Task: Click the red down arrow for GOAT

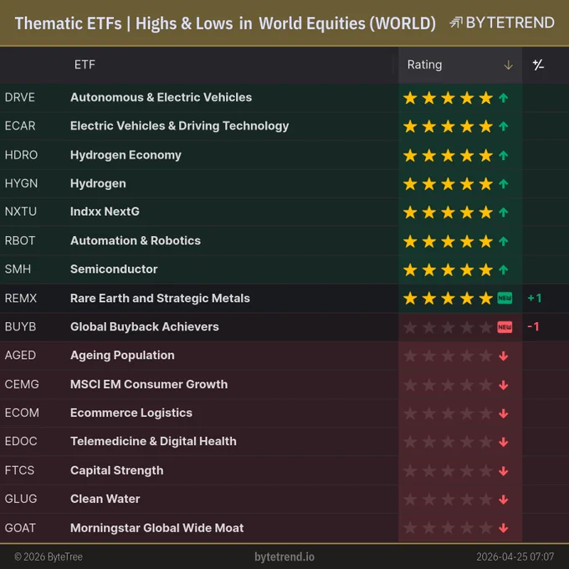Action: pos(504,528)
